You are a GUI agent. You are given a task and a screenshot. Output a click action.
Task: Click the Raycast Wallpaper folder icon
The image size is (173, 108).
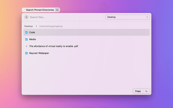(x=26, y=53)
